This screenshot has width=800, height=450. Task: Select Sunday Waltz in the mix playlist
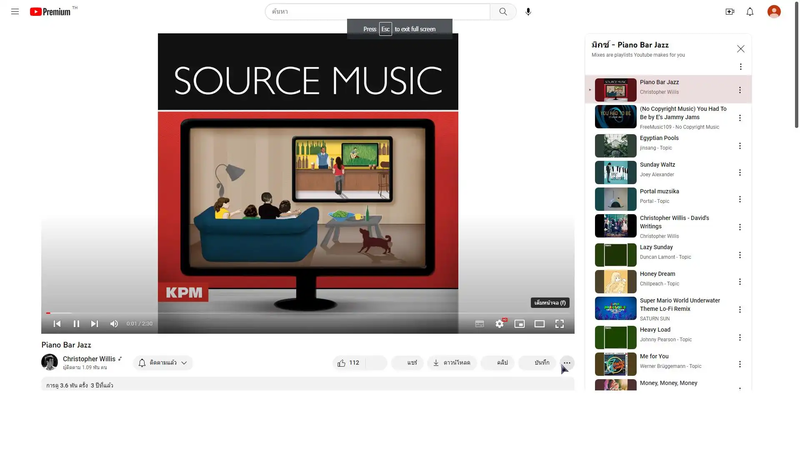pos(657,165)
